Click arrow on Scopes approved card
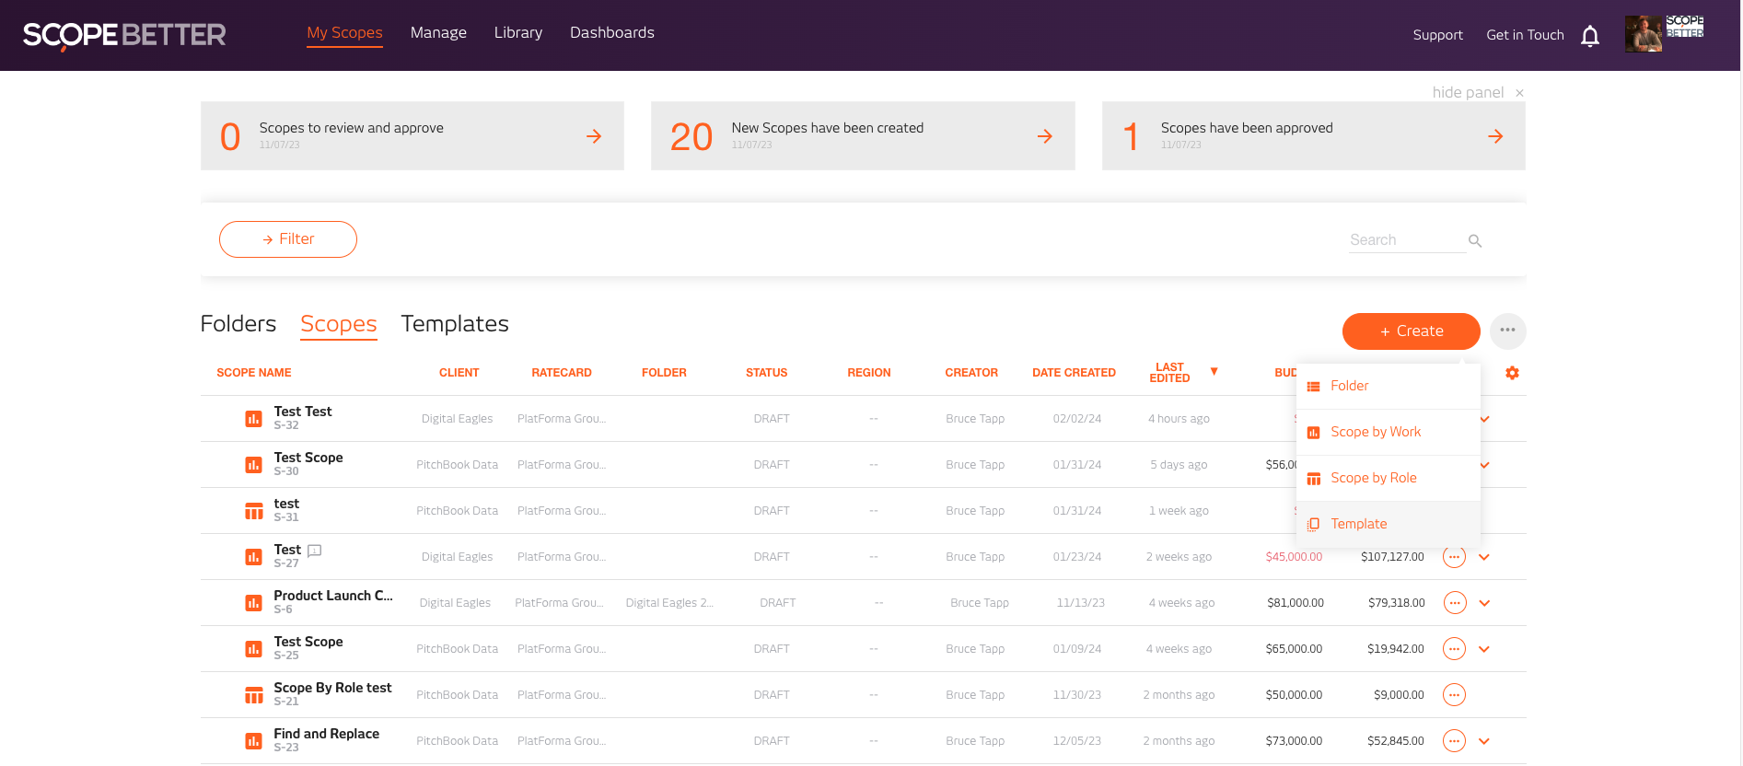 pyautogui.click(x=1494, y=136)
